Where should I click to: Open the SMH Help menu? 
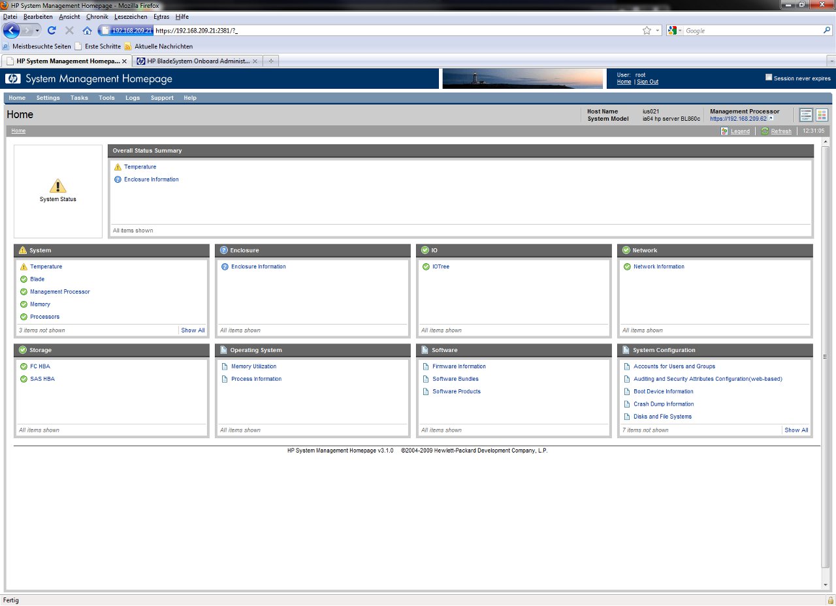pos(190,98)
